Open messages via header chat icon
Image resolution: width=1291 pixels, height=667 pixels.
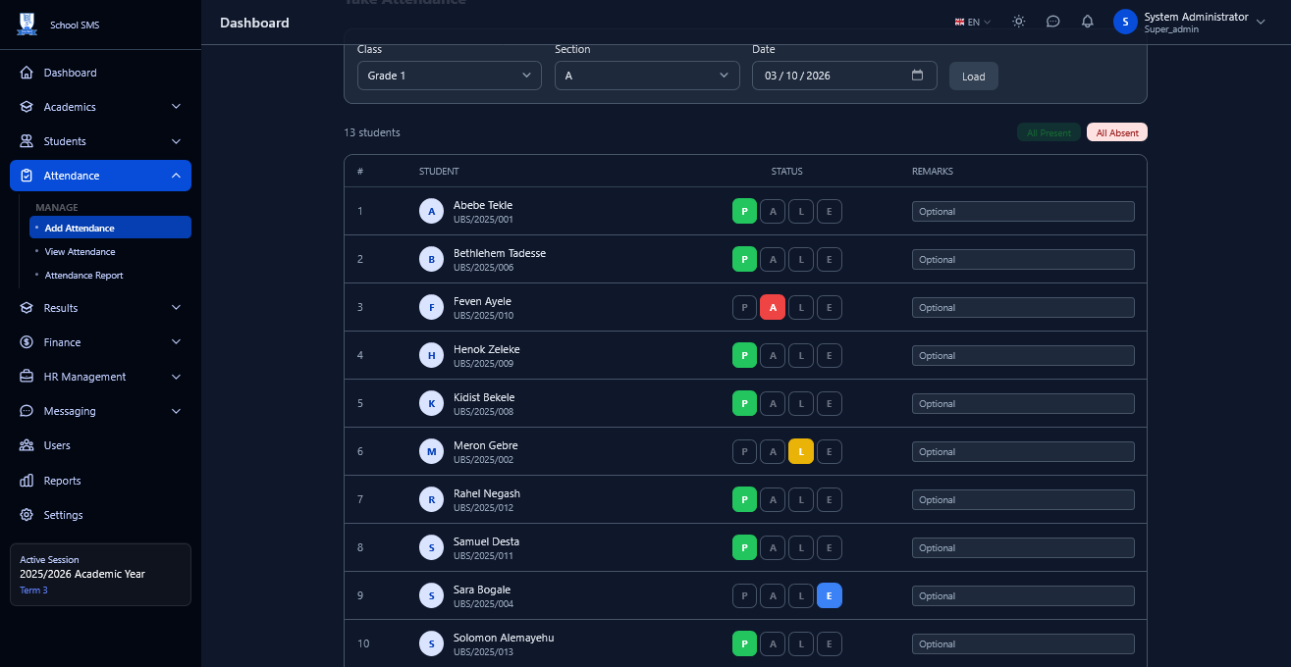pyautogui.click(x=1053, y=22)
